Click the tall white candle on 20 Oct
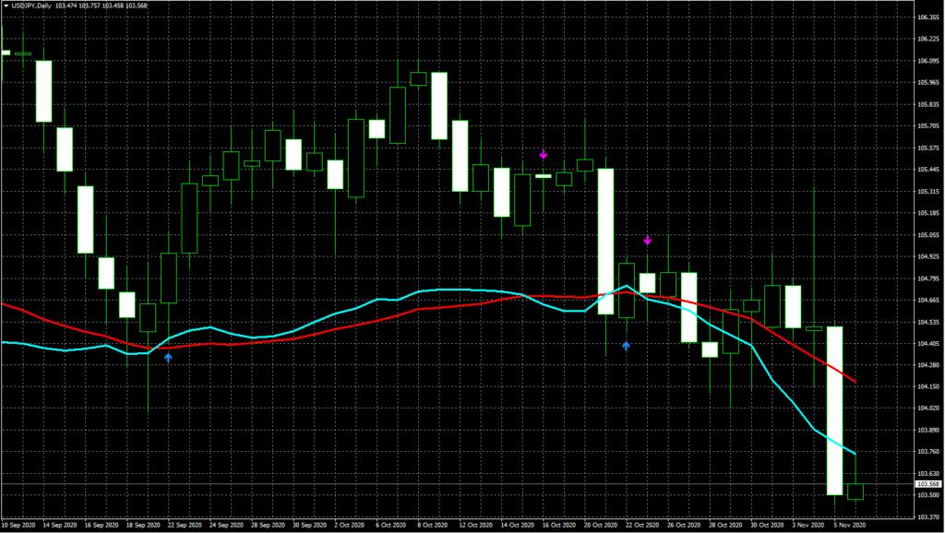This screenshot has height=533, width=945. [x=606, y=242]
